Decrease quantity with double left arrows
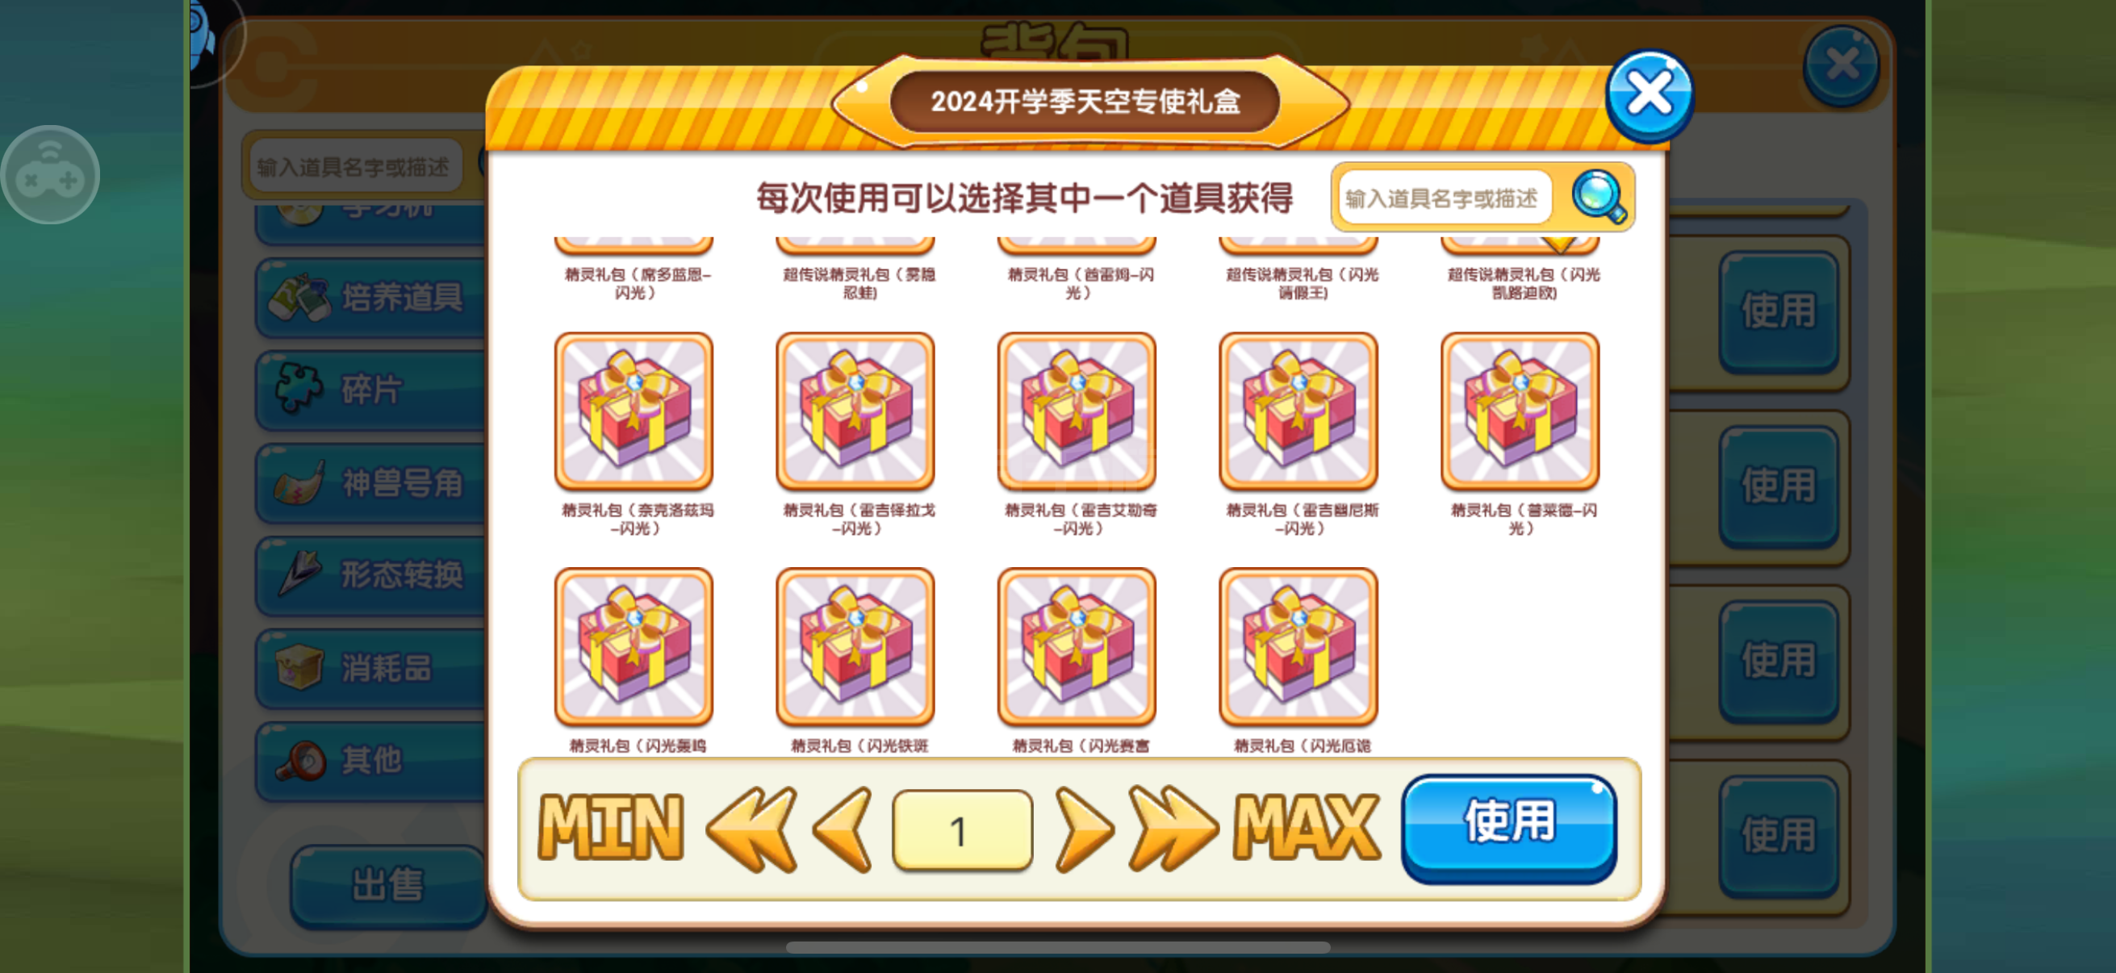This screenshot has height=973, width=2116. pos(751,829)
